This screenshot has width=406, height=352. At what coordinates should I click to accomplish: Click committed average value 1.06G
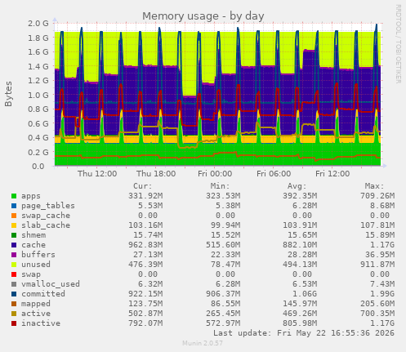(305, 294)
